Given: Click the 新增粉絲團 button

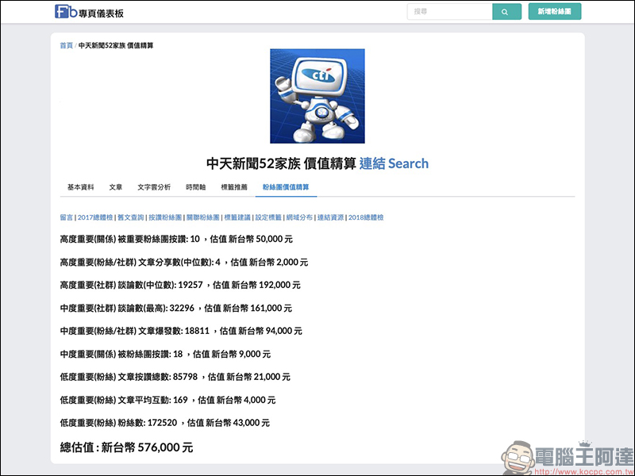Looking at the screenshot, I should click(x=554, y=12).
